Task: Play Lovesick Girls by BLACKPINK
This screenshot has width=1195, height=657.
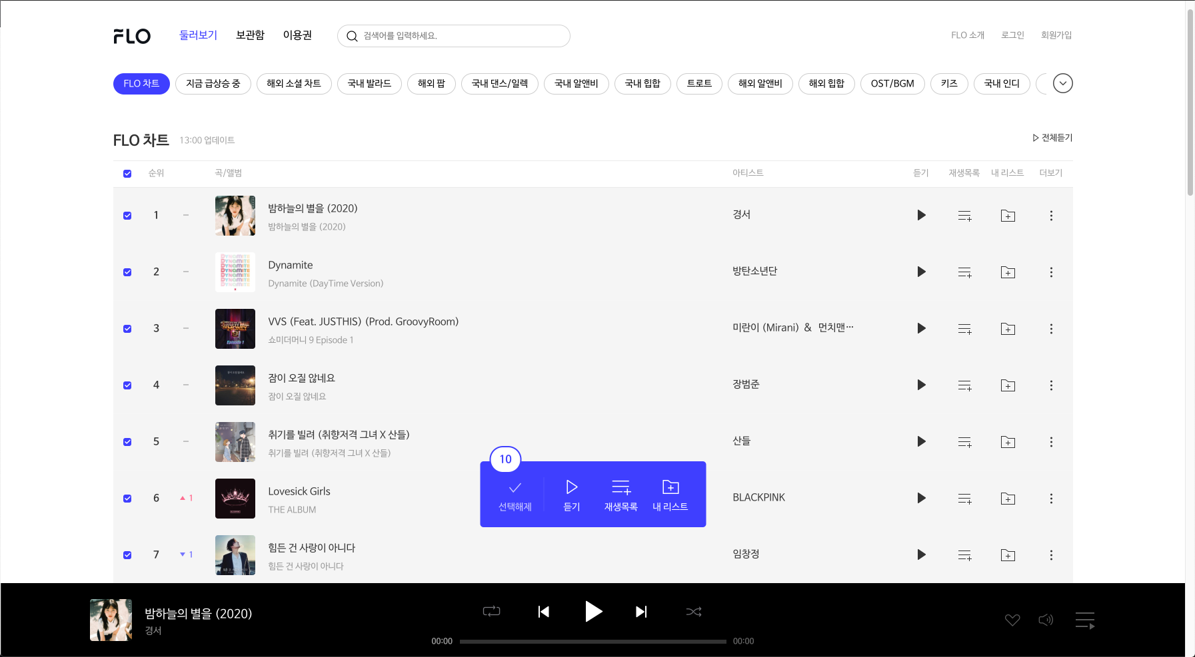Action: 921,498
